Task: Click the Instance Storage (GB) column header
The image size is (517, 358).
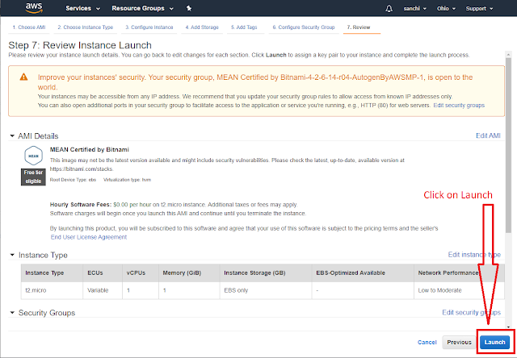Action: point(266,273)
